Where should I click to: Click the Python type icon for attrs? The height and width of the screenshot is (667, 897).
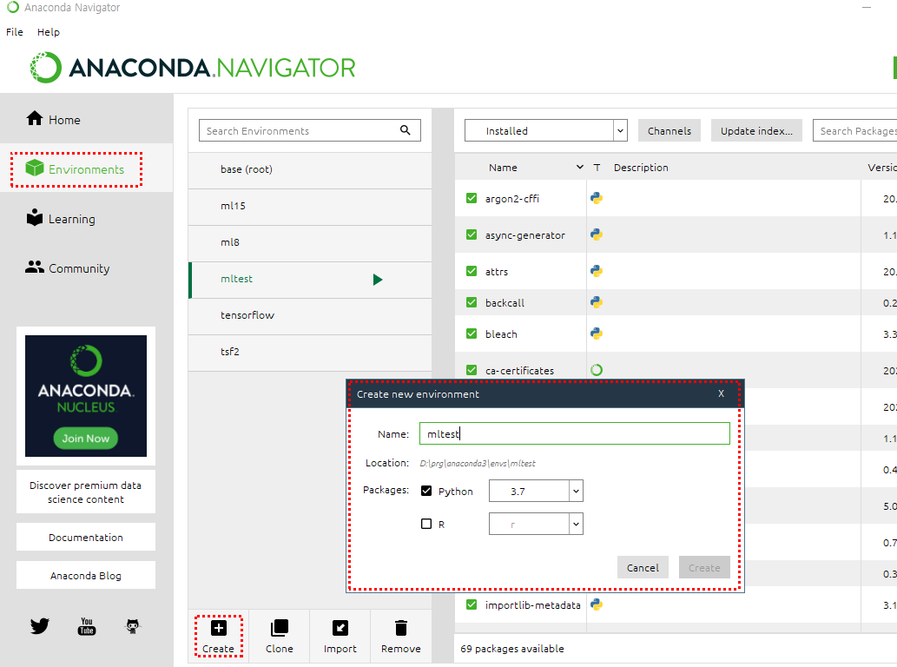point(597,271)
